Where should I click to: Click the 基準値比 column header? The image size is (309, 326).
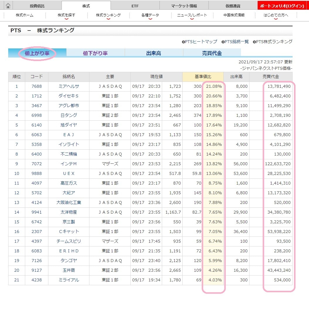coord(203,77)
